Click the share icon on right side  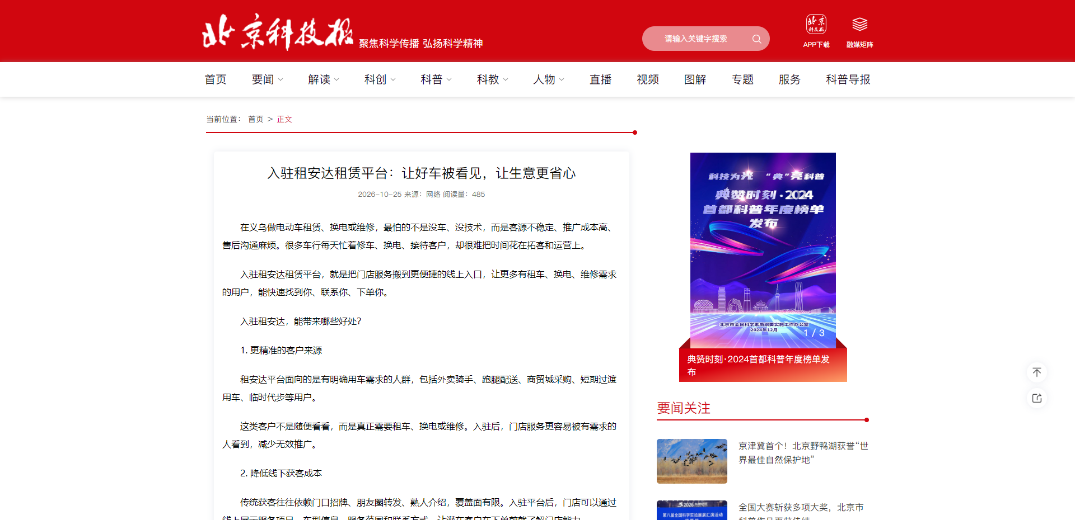1037,398
